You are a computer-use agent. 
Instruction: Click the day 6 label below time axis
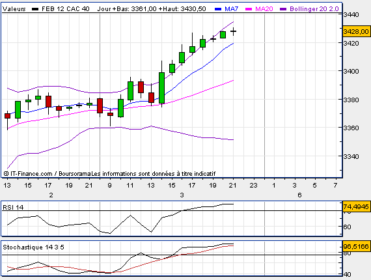pyautogui.click(x=299, y=195)
